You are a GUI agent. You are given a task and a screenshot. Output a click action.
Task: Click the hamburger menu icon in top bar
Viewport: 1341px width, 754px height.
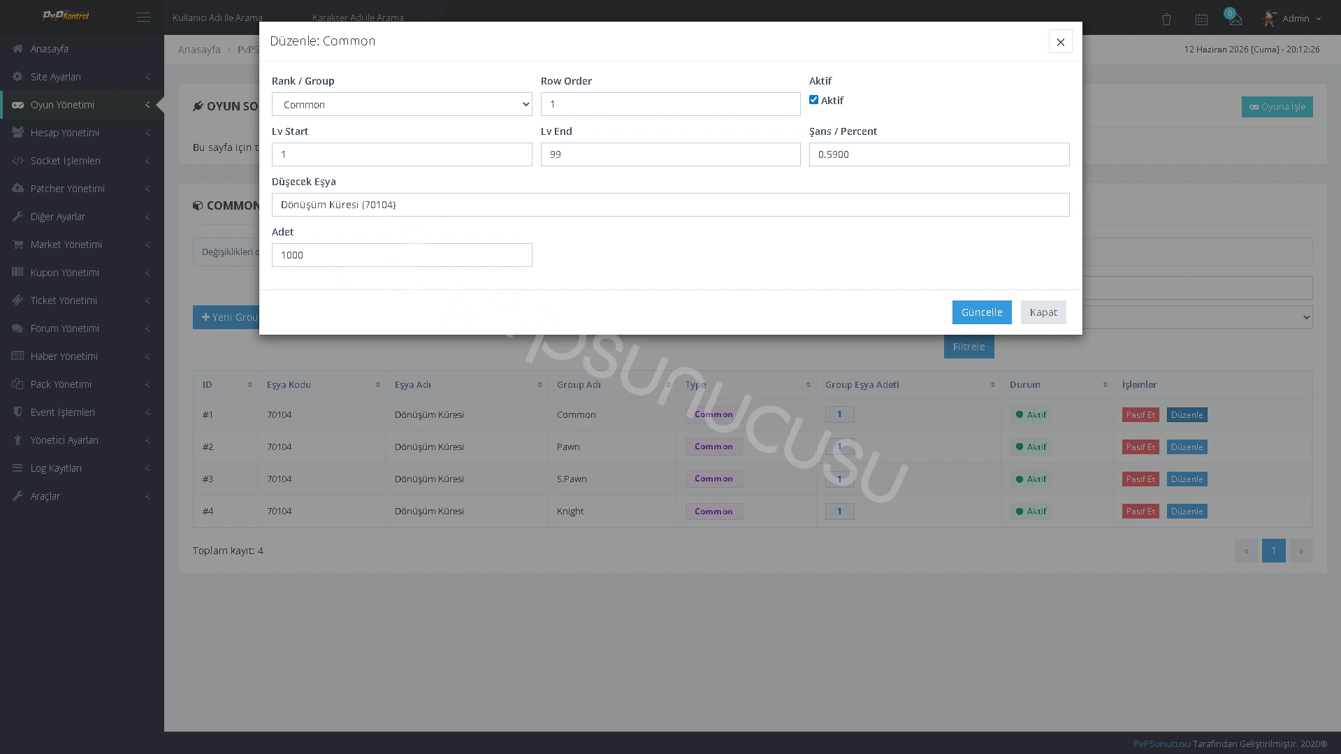[143, 17]
